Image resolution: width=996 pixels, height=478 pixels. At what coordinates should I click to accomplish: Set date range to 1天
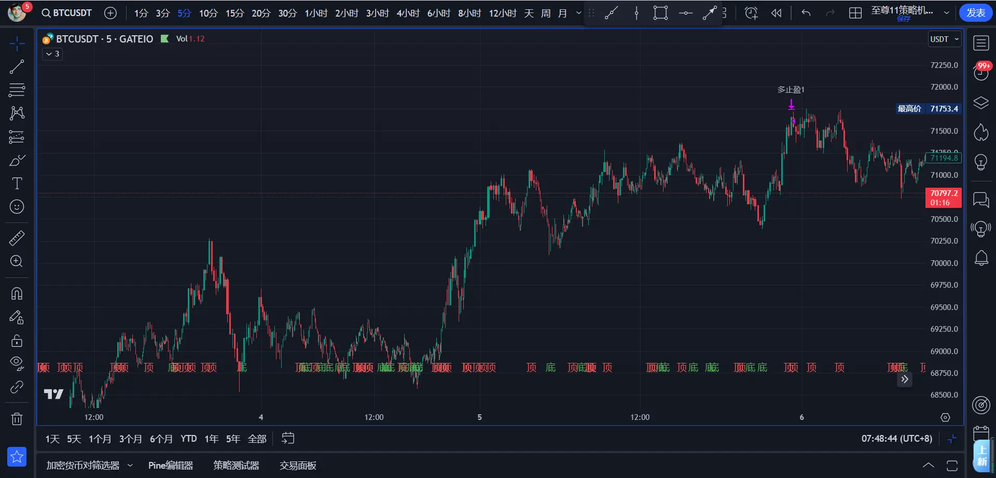point(52,439)
